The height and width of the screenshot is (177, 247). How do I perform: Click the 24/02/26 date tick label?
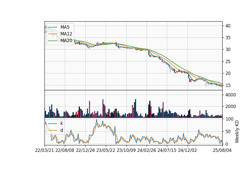point(147,150)
